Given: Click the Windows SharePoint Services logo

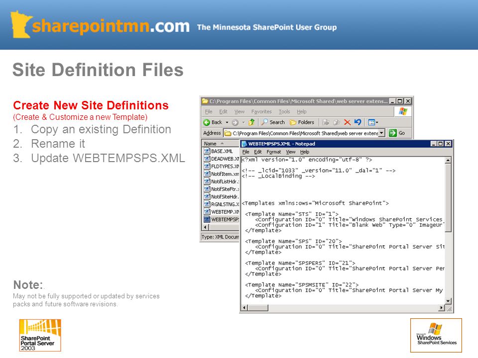Looking at the screenshot, I should point(436,335).
